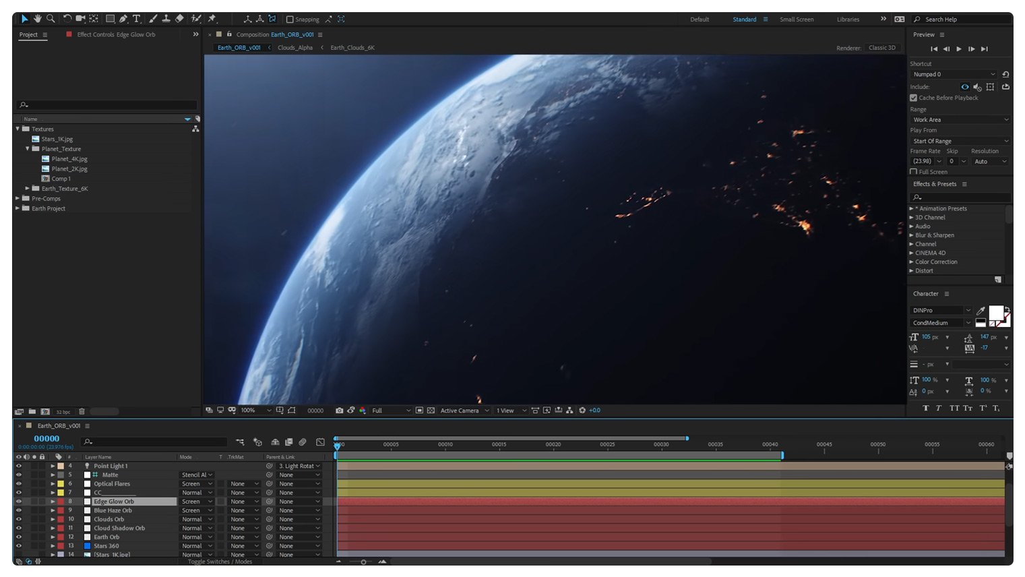Open the Standard workspace menu
The height and width of the screenshot is (577, 1025).
pos(766,19)
